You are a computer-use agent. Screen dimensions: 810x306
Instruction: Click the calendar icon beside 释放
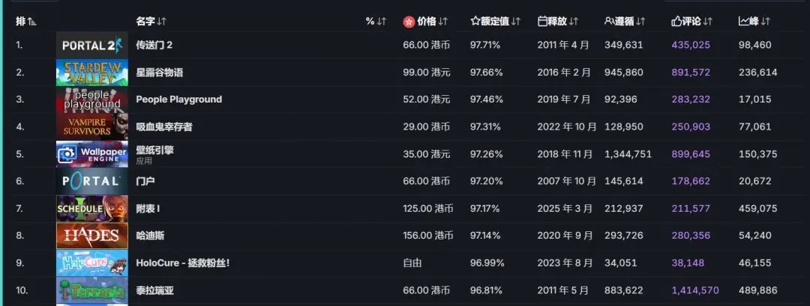pos(542,21)
